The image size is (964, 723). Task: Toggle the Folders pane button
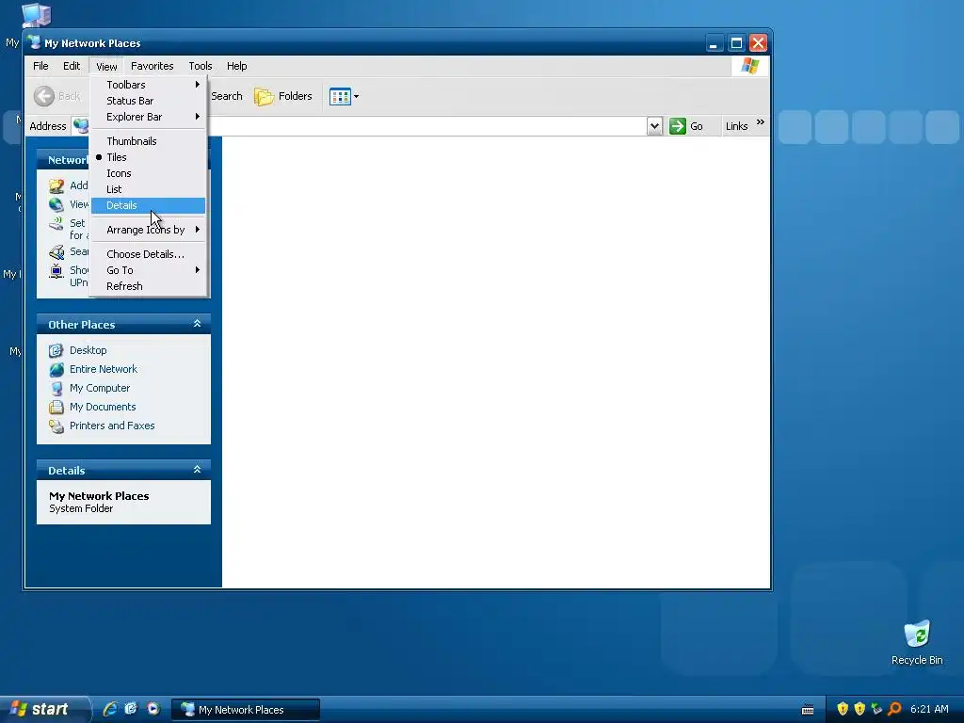(x=283, y=96)
